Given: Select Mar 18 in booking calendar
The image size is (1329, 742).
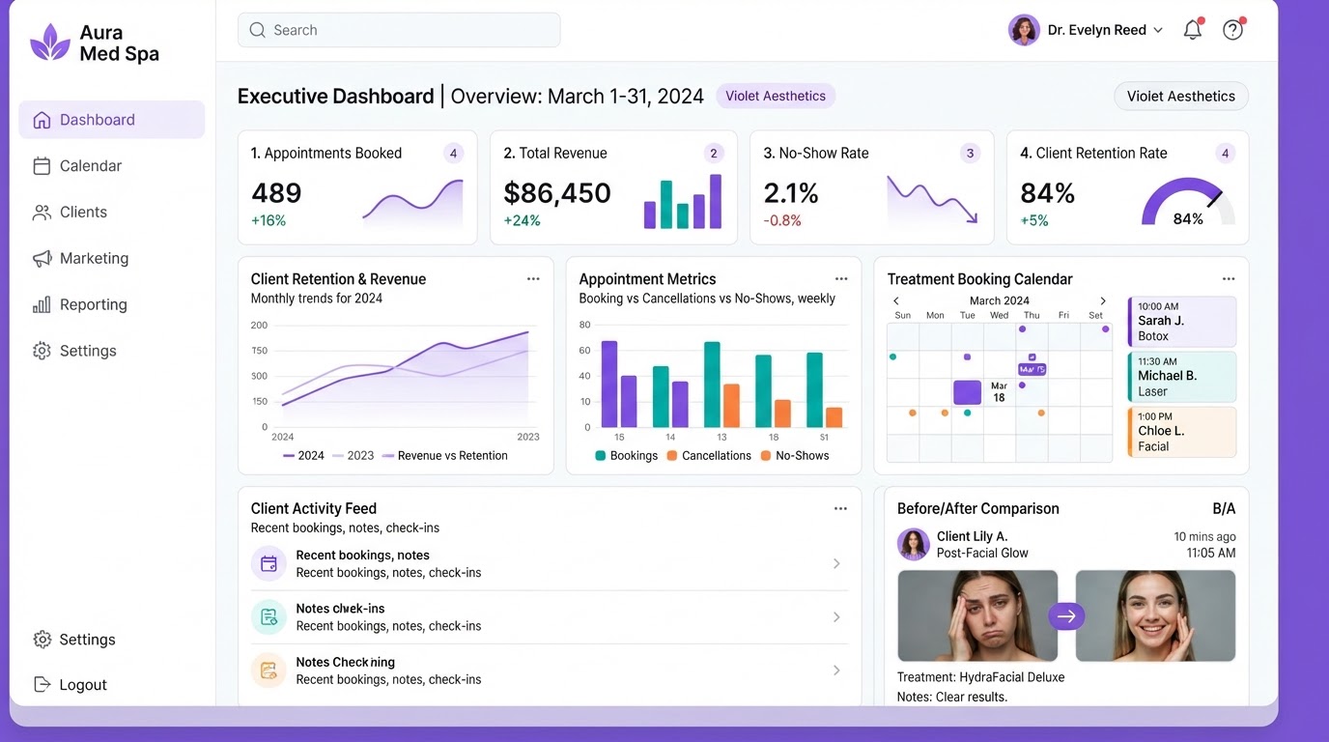Looking at the screenshot, I should 999,391.
